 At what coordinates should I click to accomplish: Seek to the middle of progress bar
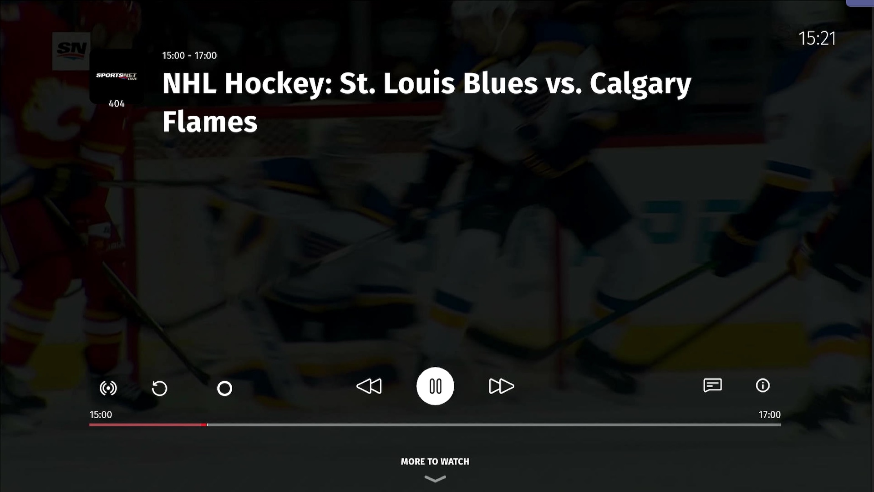435,425
